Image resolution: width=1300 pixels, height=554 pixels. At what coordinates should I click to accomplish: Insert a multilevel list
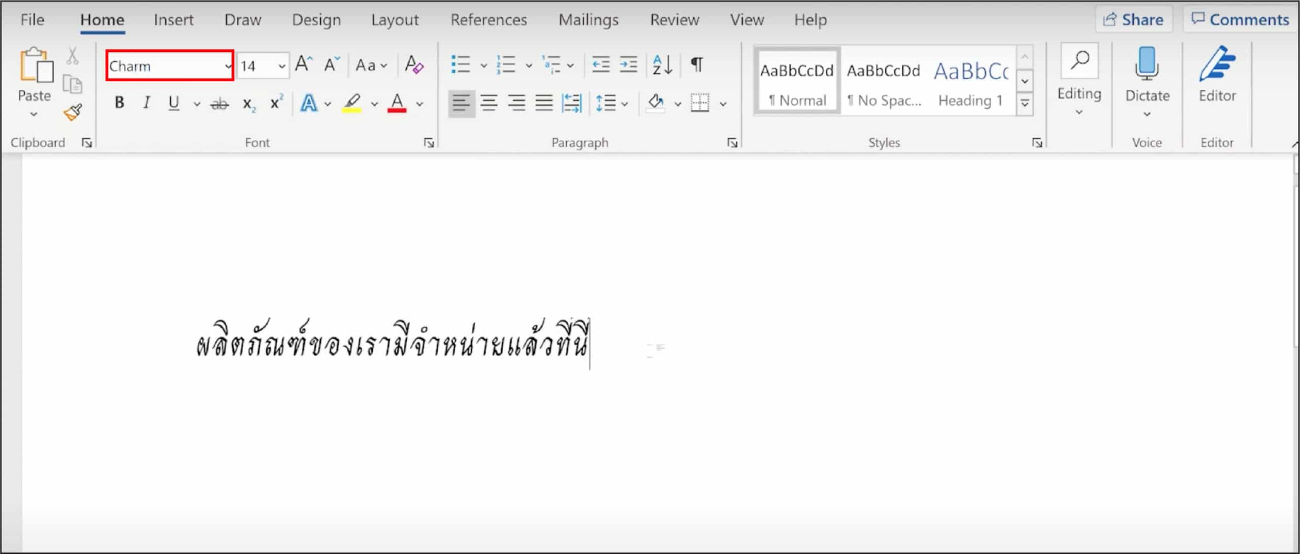(551, 65)
